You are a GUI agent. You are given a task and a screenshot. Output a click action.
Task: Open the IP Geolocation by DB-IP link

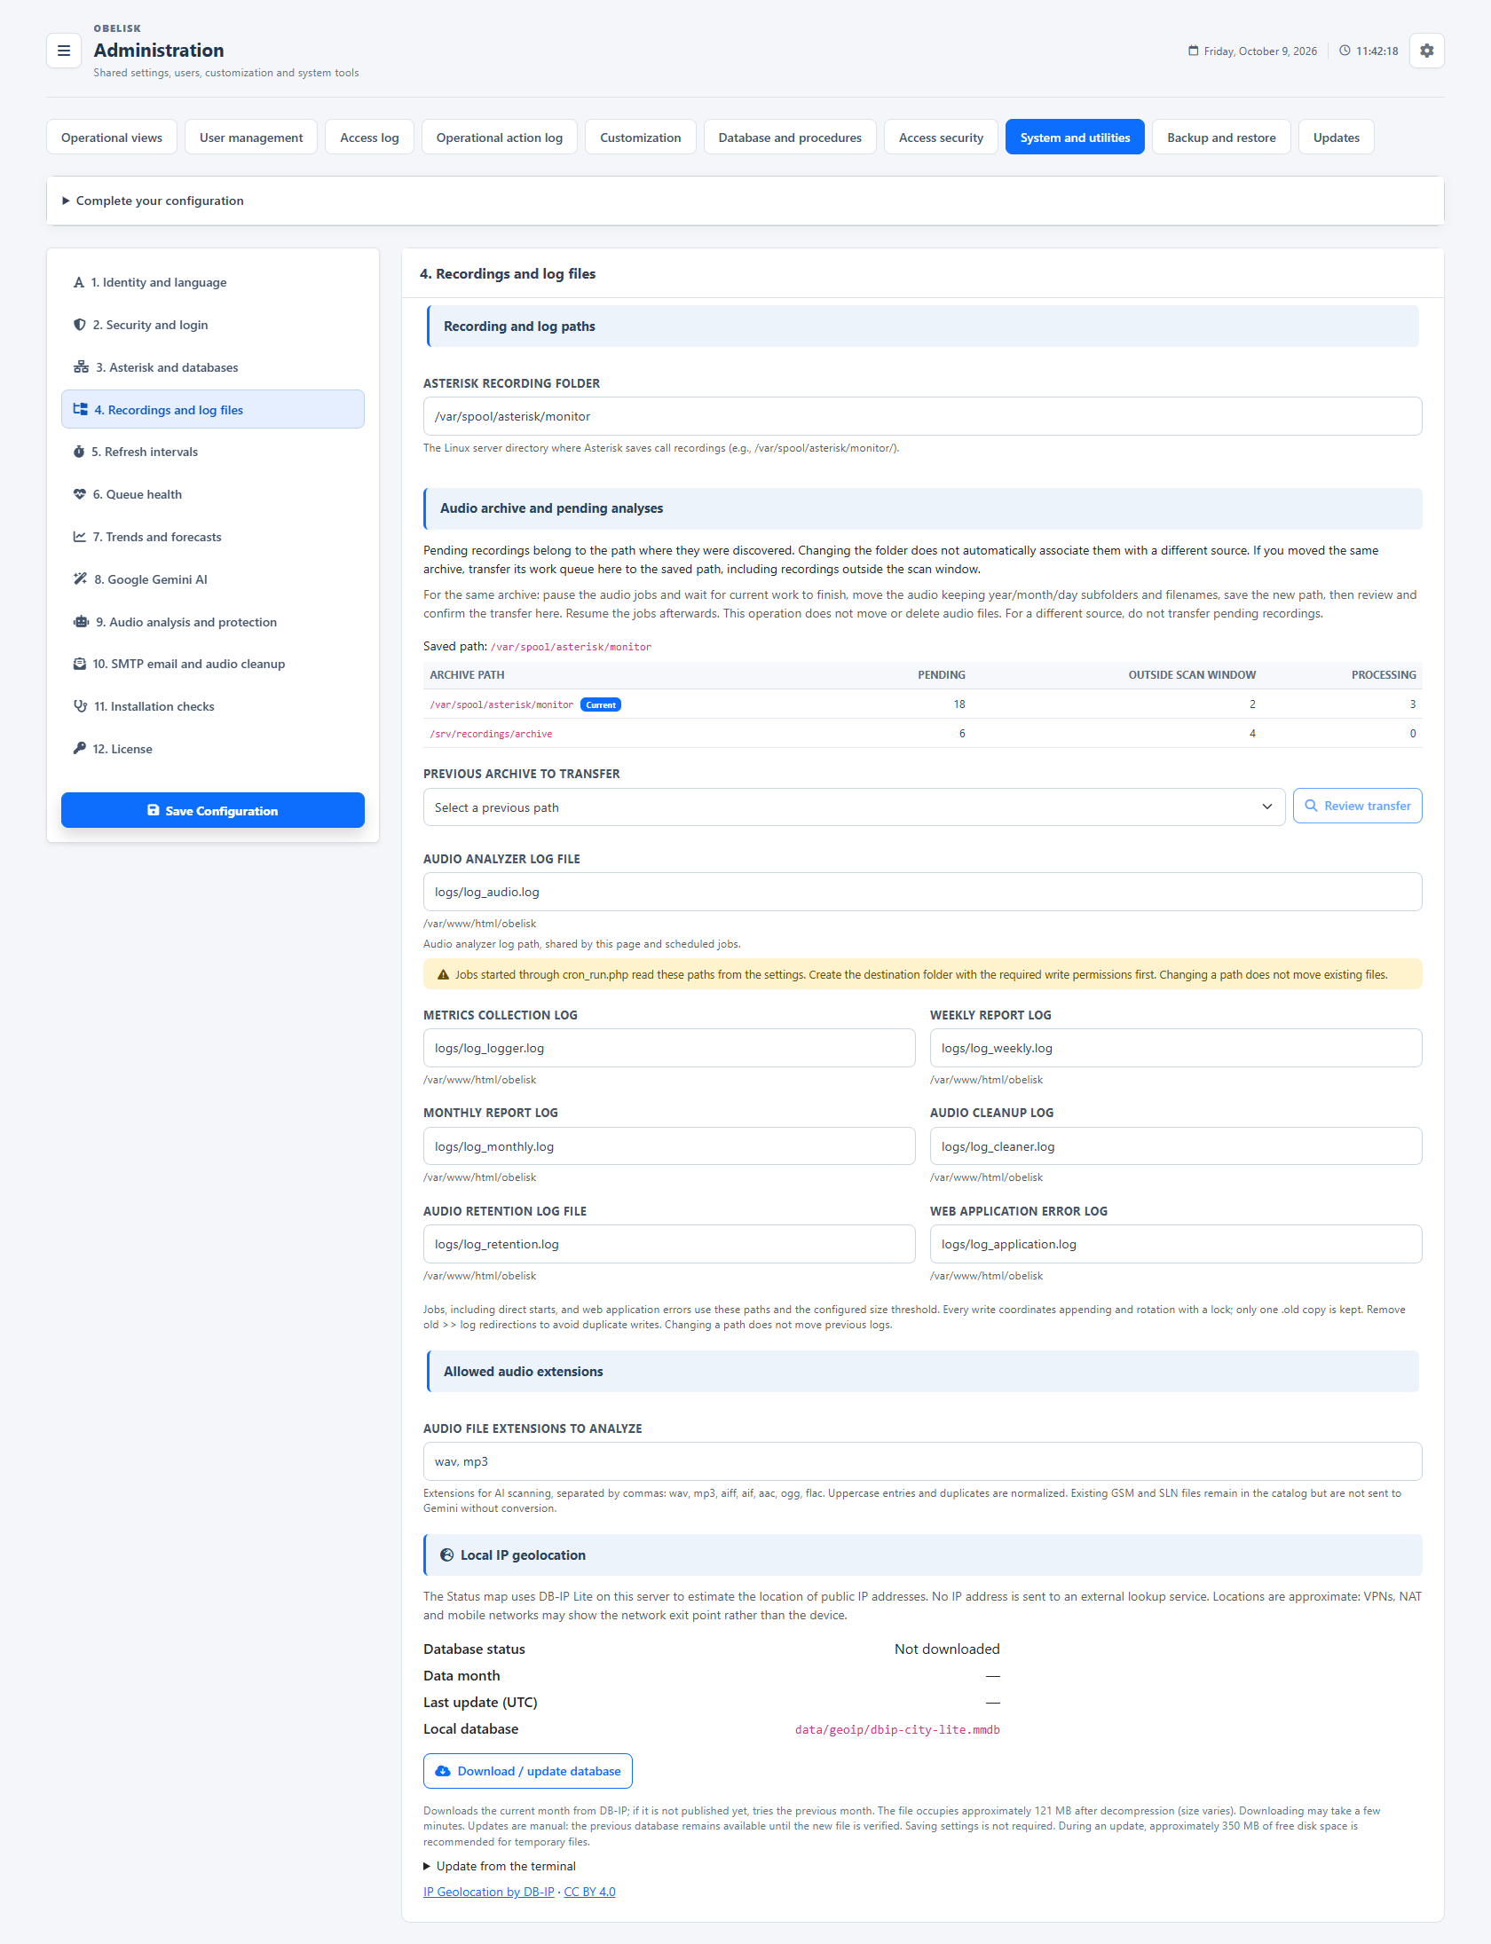[489, 1892]
